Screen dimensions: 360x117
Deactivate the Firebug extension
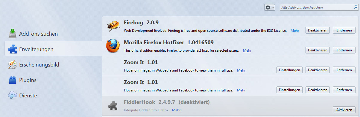318,30
